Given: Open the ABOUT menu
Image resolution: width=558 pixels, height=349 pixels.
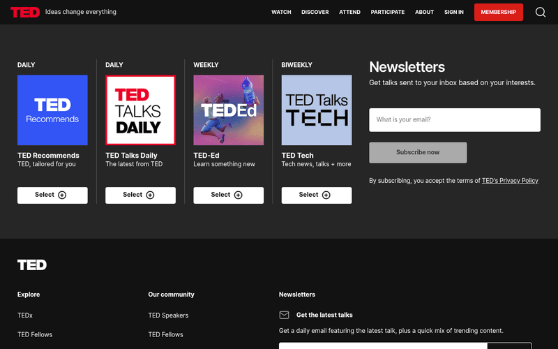Looking at the screenshot, I should click(424, 12).
